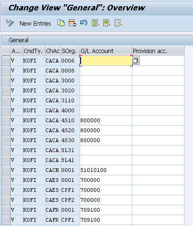Screen dimensions: 193x226
Task: Click the Provision acc. field for SOrg. 4520
Action: pyautogui.click(x=158, y=130)
